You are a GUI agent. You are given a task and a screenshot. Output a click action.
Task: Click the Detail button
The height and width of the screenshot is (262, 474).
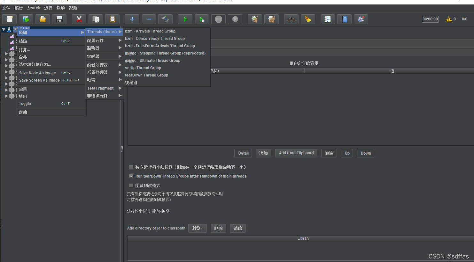(243, 153)
